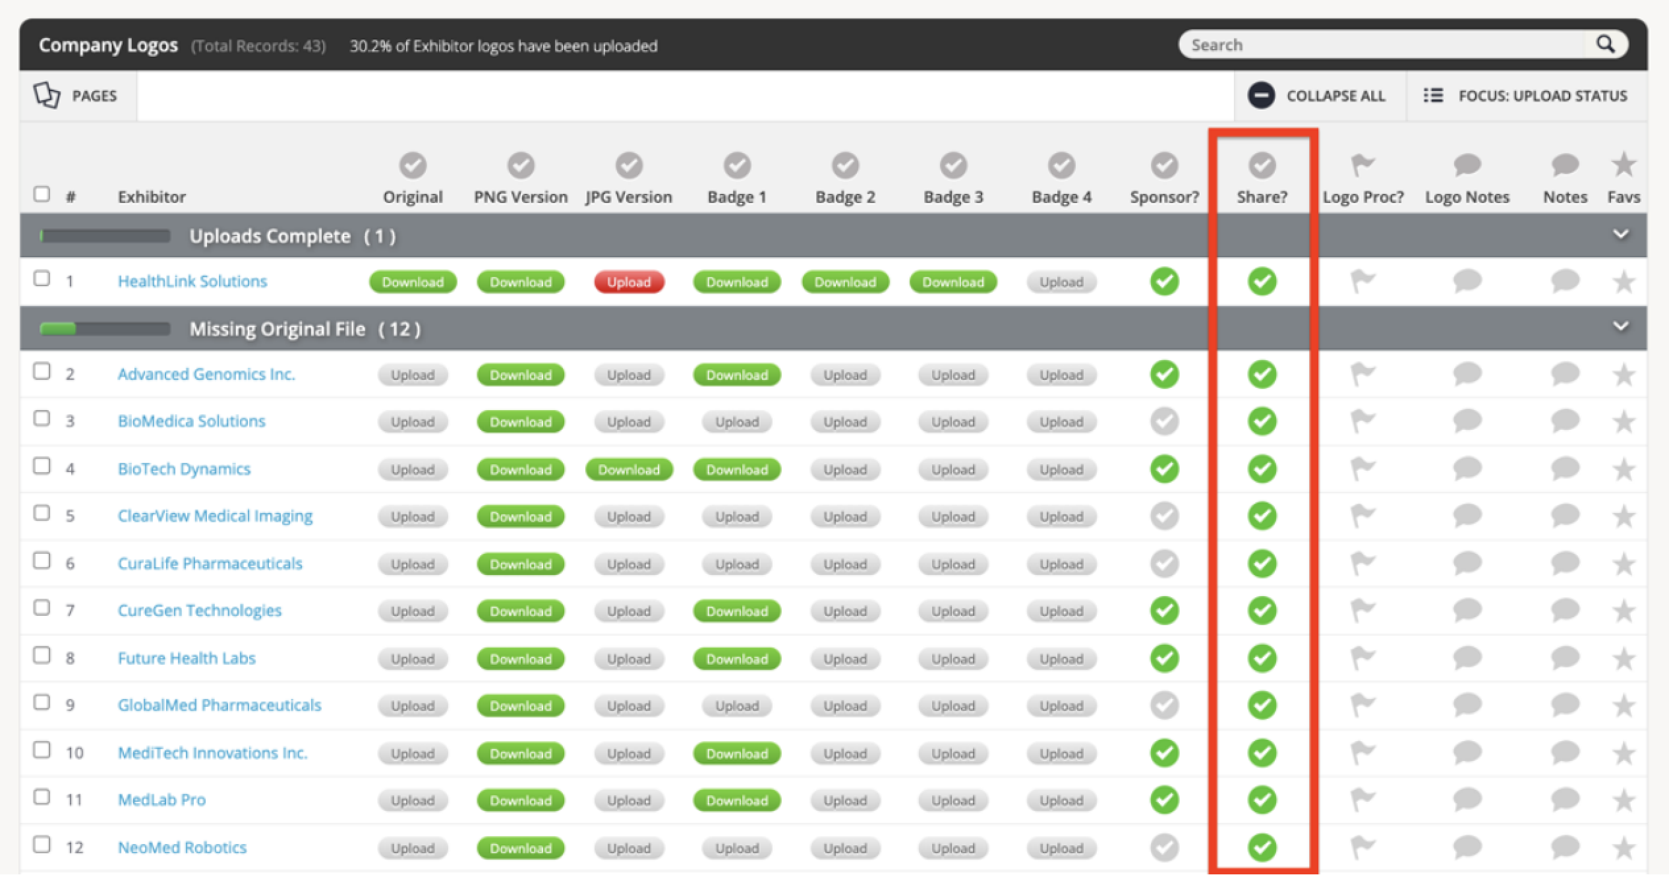Tick the select-all checkbox in header
Image resolution: width=1669 pixels, height=877 pixels.
pos(42,194)
